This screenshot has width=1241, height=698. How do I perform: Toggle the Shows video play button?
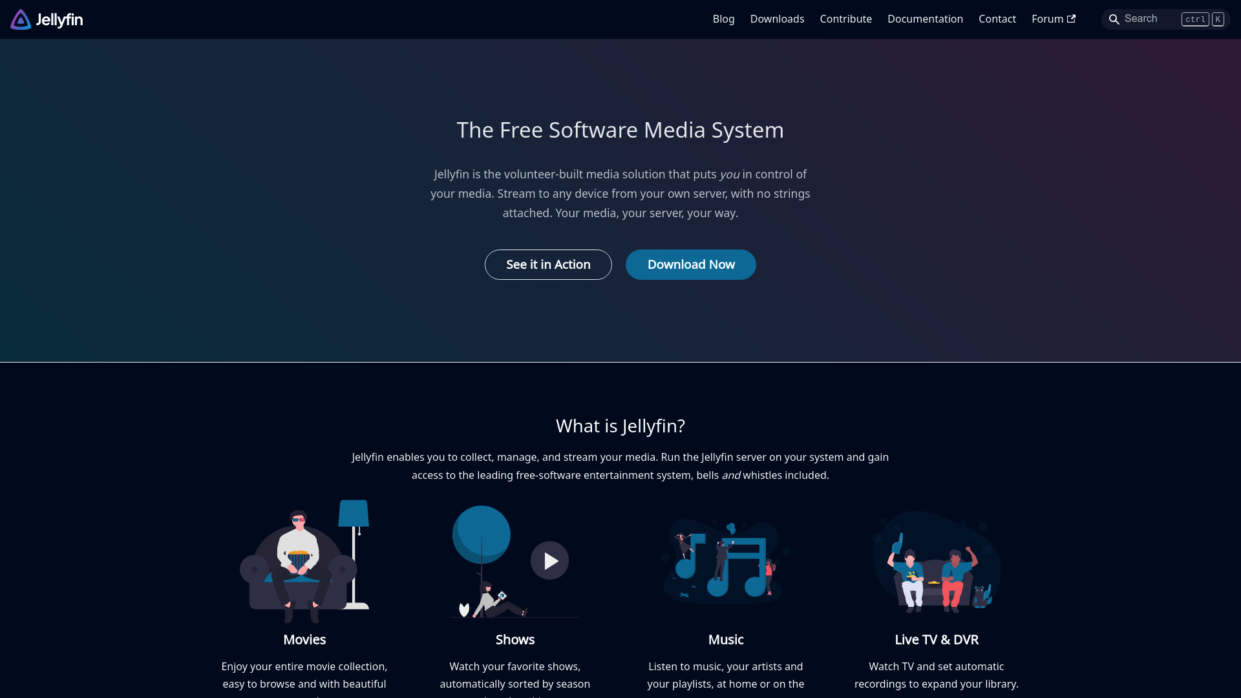550,560
